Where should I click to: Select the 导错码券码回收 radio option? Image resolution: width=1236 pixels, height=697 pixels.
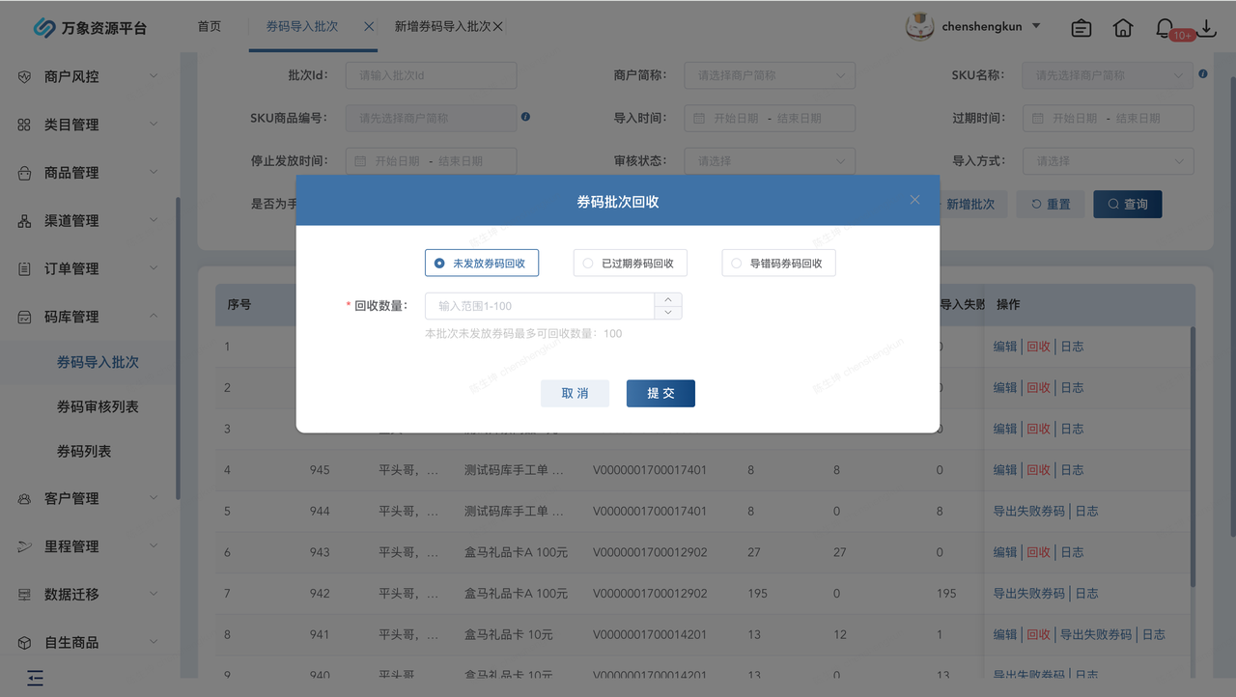tap(778, 263)
